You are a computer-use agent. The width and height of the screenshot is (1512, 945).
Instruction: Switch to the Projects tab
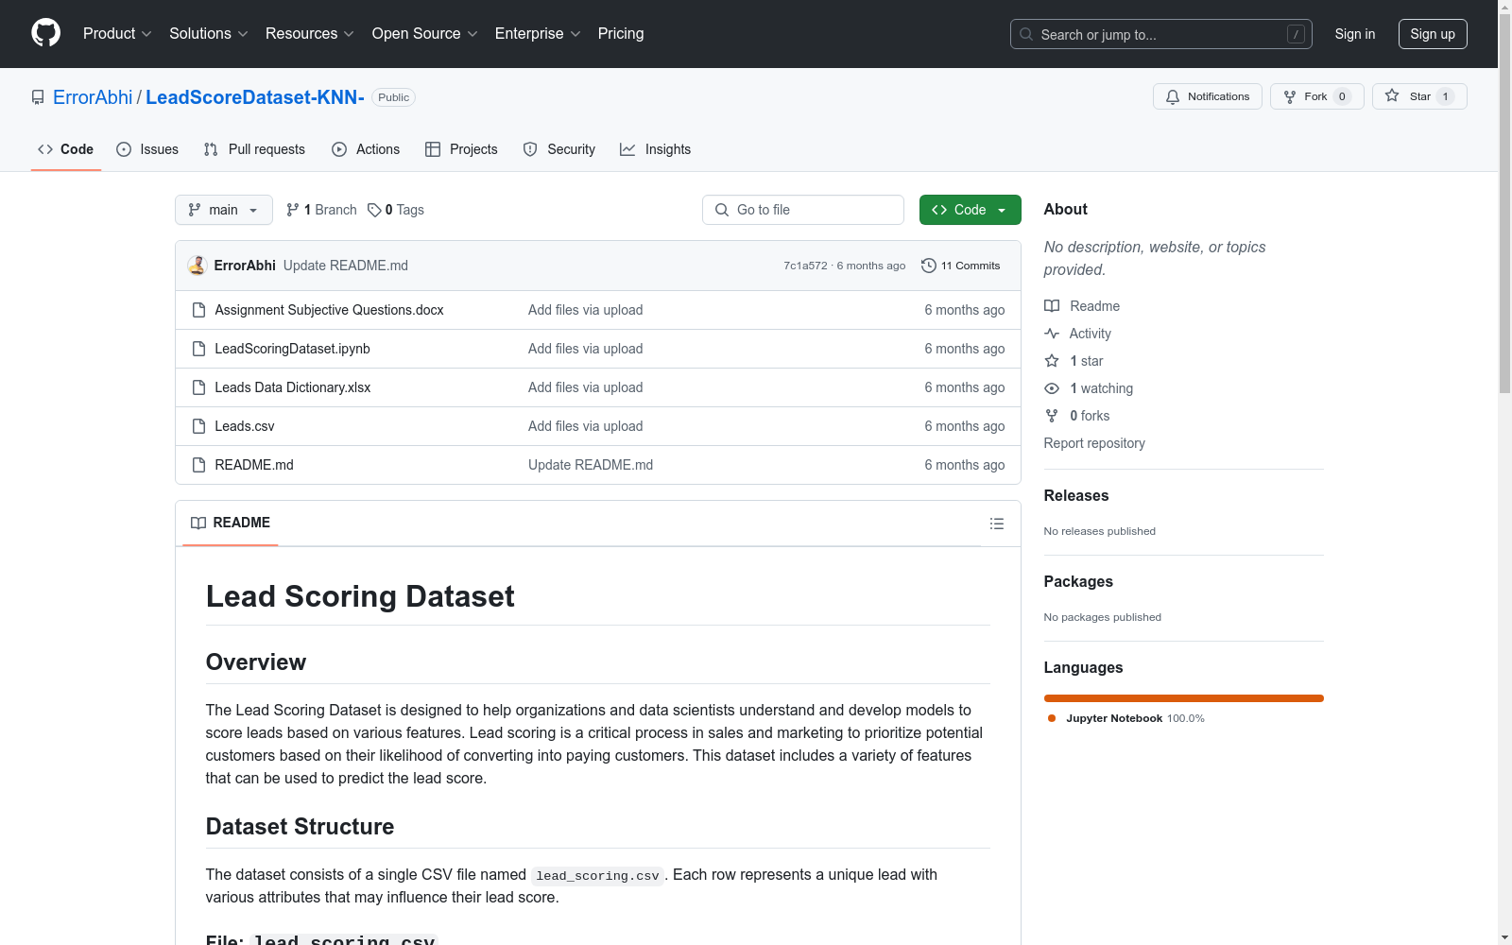coord(461,149)
